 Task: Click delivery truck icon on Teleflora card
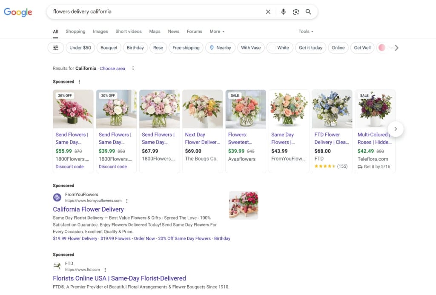(x=360, y=166)
